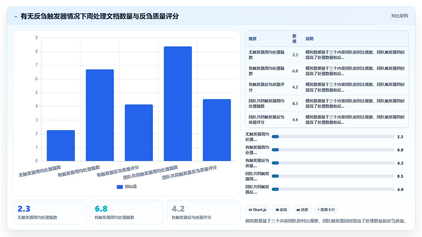The height and width of the screenshot is (237, 422).
Task: Click table cell 团队共同触发器反刍质量评分
Action: click(267, 119)
